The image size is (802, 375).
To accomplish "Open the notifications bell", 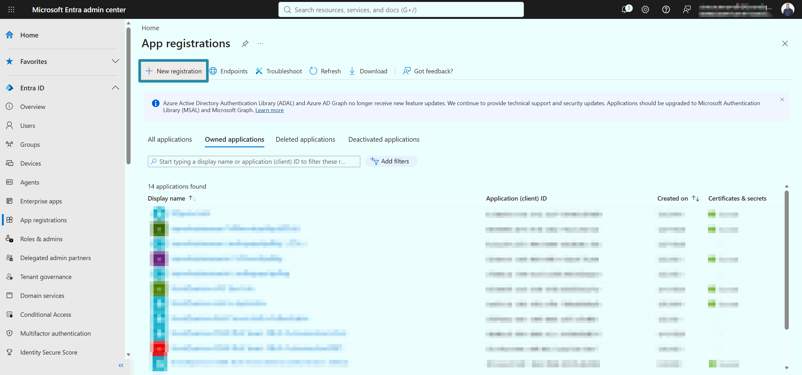I will point(625,9).
